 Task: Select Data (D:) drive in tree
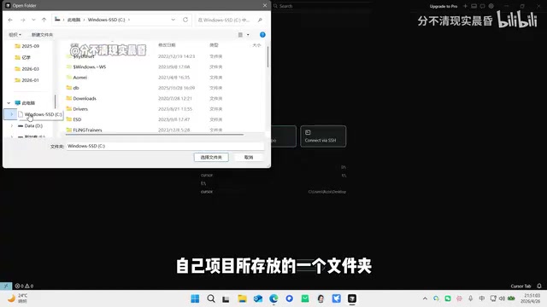[31, 125]
